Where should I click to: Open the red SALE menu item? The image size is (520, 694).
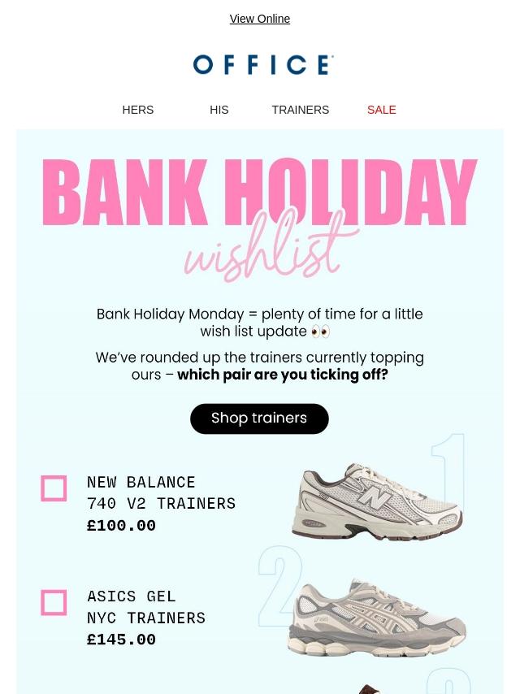point(382,110)
